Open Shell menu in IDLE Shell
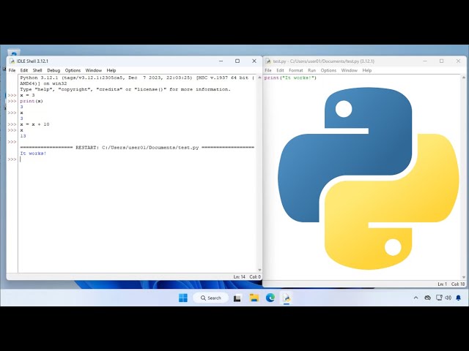Viewport: 469px width, 351px height. pyautogui.click(x=37, y=70)
